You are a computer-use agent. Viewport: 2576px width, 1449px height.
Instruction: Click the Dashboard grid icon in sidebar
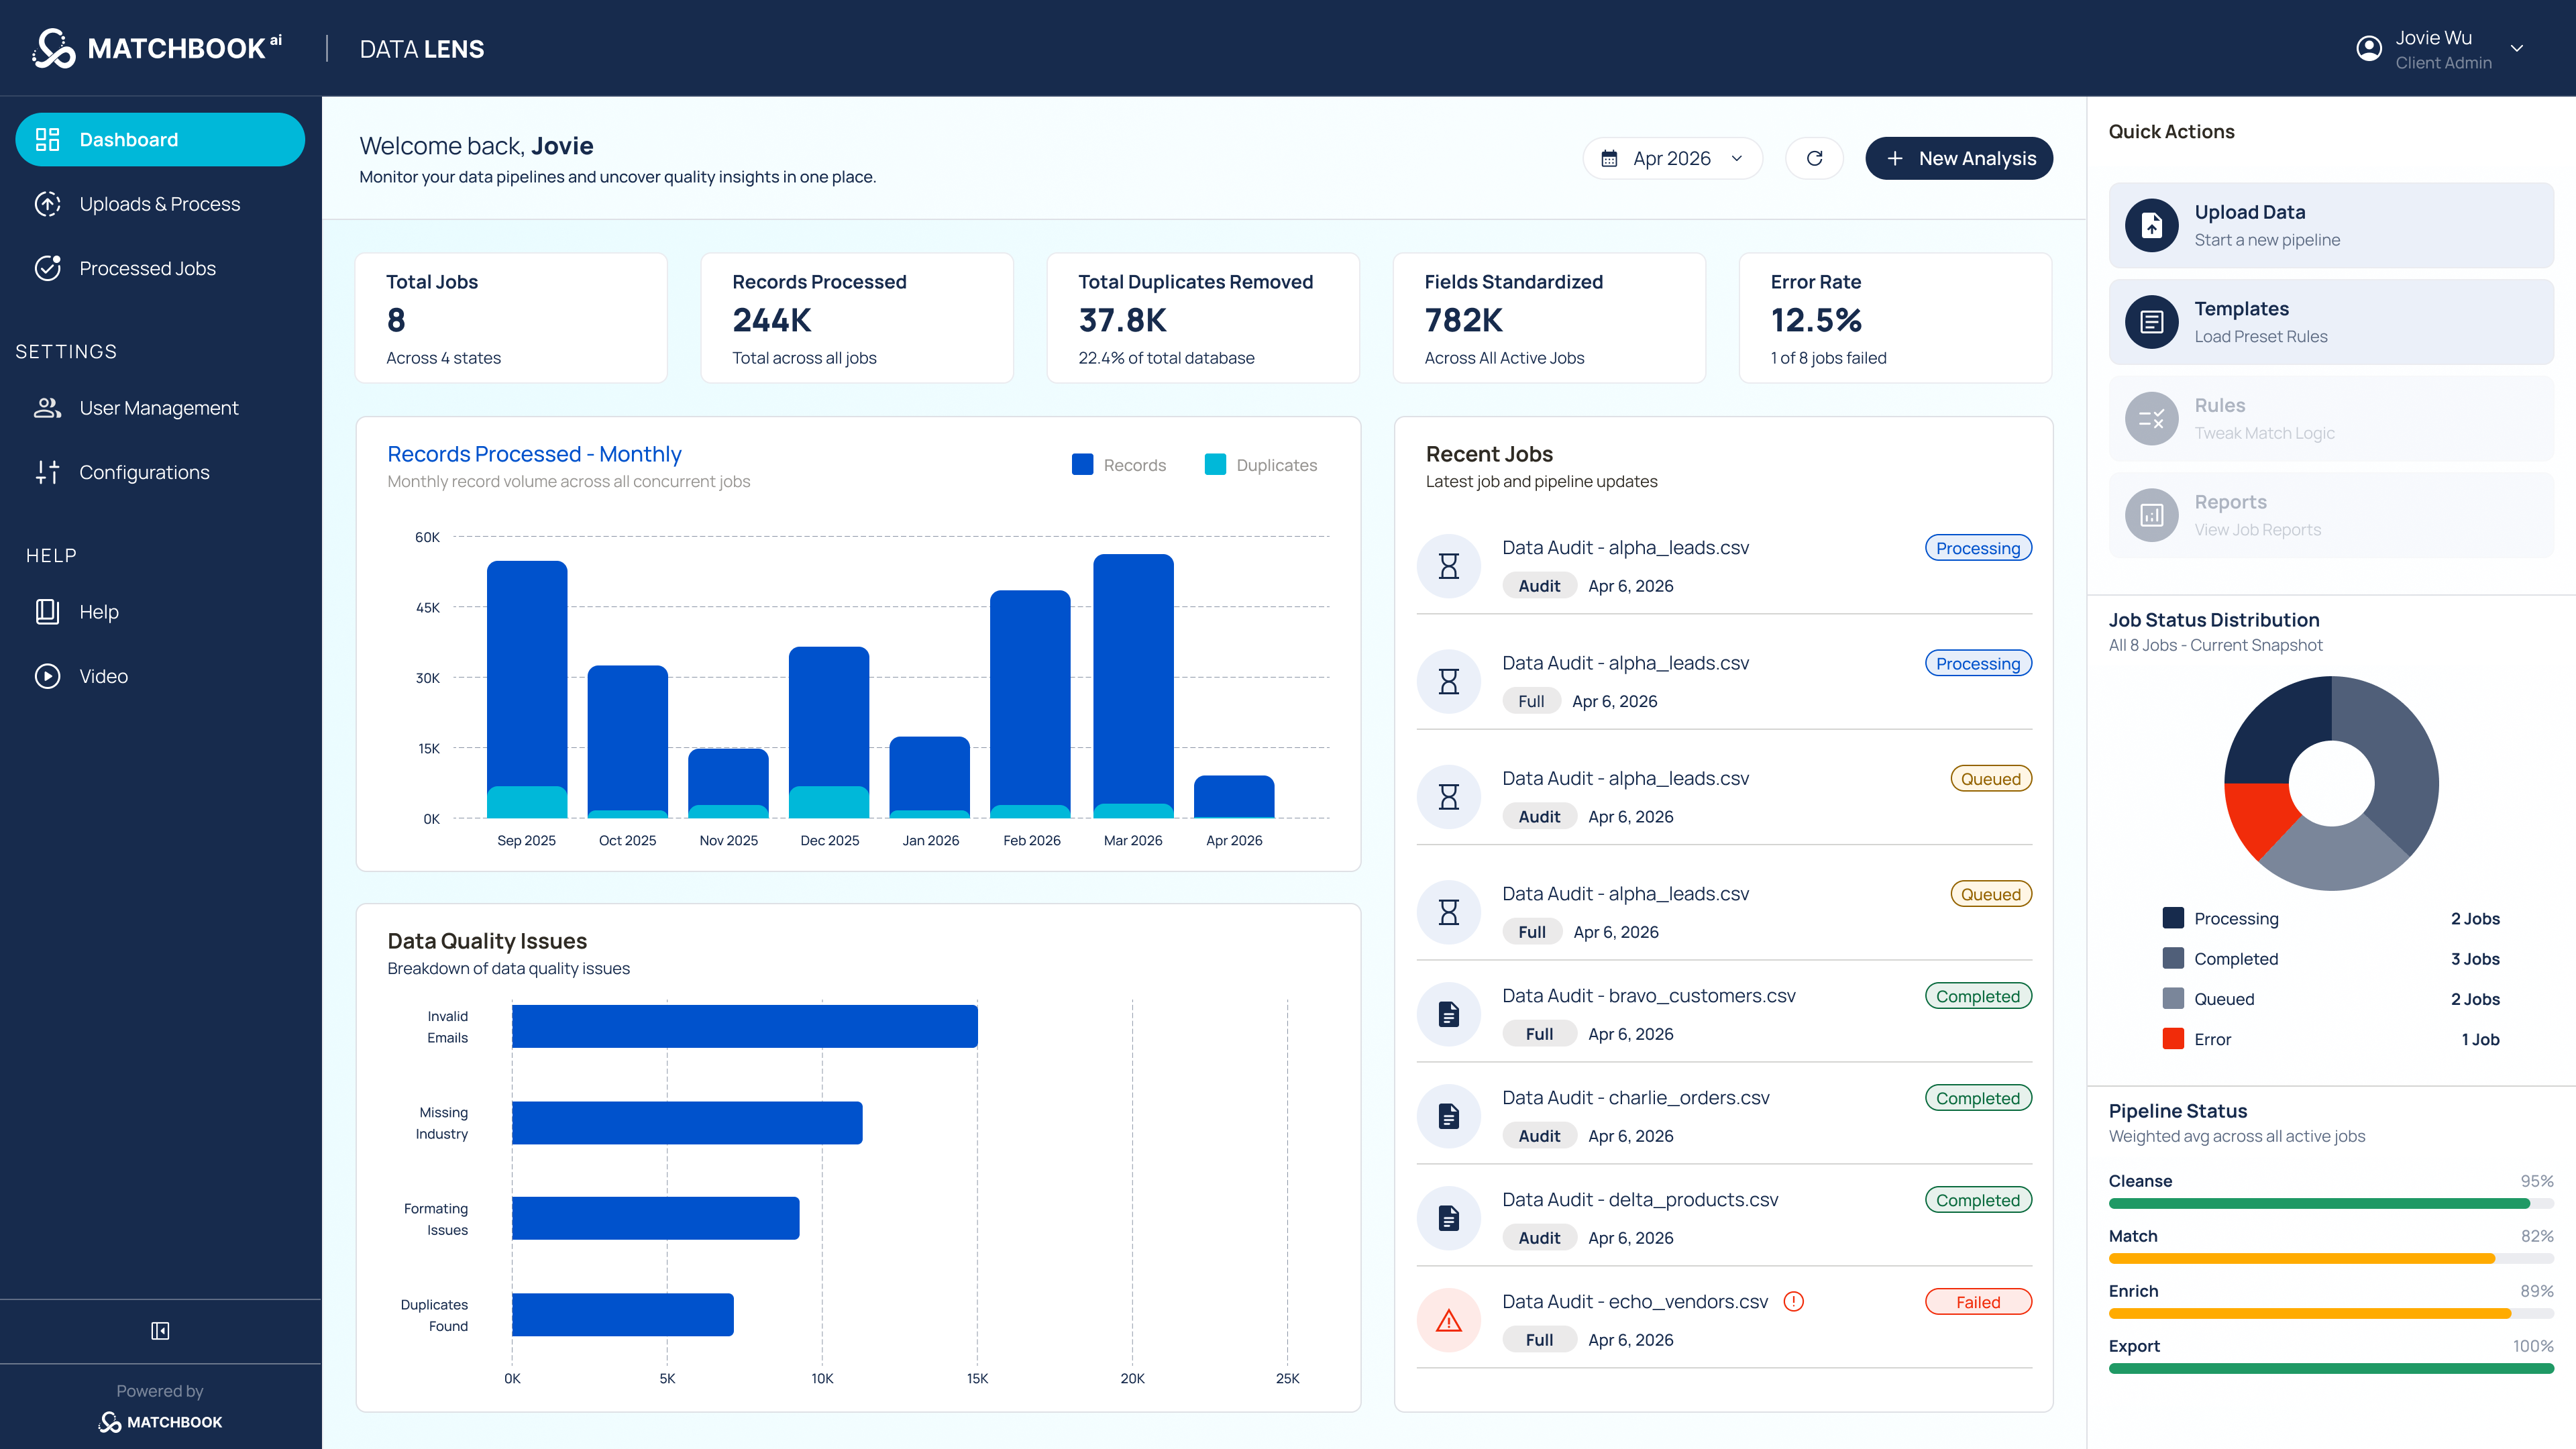pyautogui.click(x=47, y=139)
